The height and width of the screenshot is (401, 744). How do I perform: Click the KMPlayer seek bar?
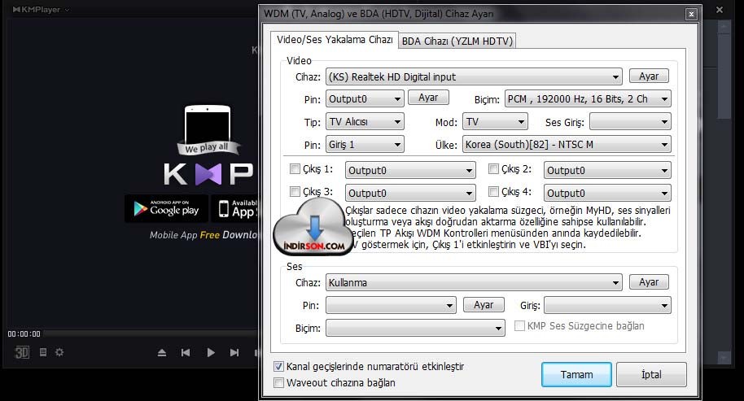coord(152,333)
